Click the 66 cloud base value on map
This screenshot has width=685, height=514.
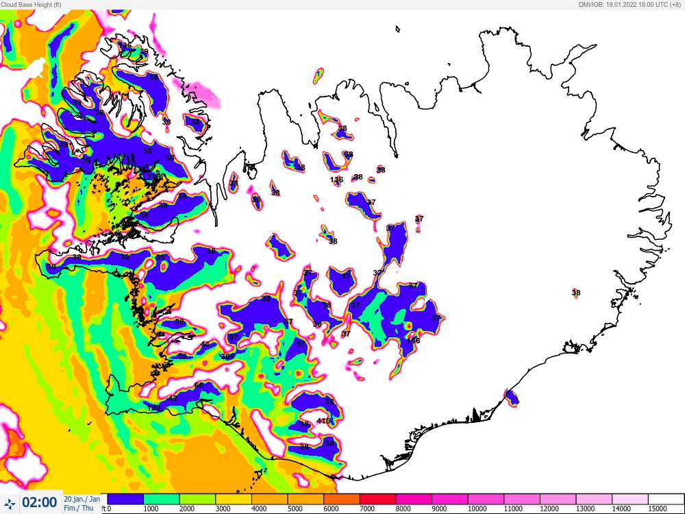tap(199, 385)
